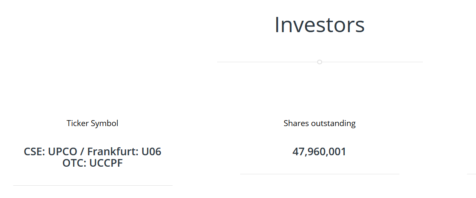
Task: Click the Frankfurt: U06 ticker text
Action: pyautogui.click(x=124, y=151)
